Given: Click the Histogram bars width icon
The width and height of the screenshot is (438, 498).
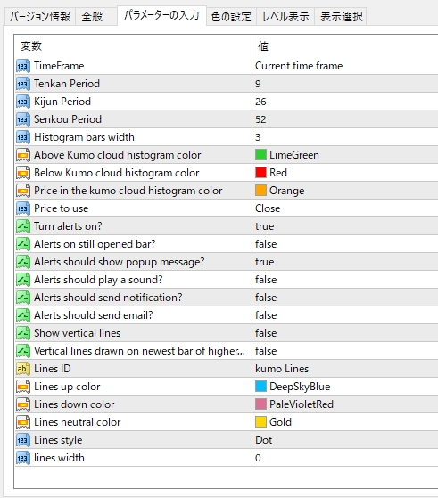Looking at the screenshot, I should tap(23, 137).
